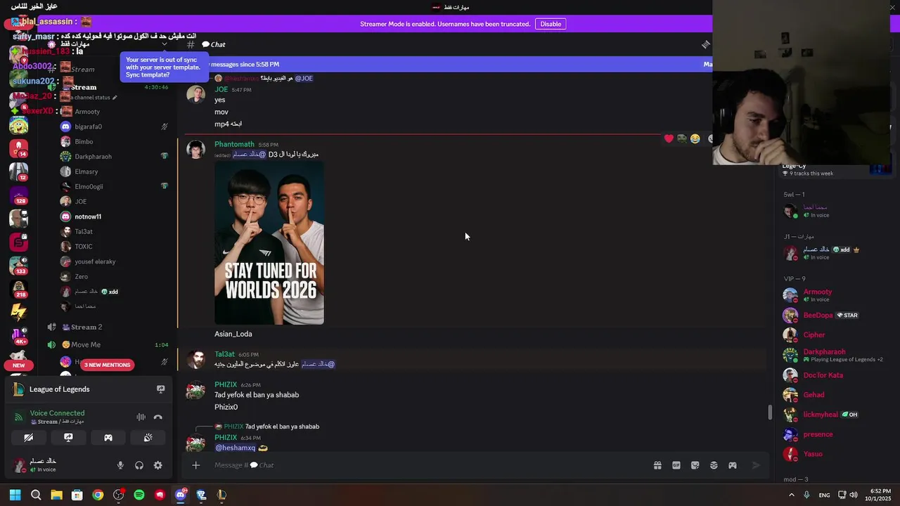The image size is (900, 506).
Task: Stream League of Legends screen-share icon
Action: (x=160, y=389)
